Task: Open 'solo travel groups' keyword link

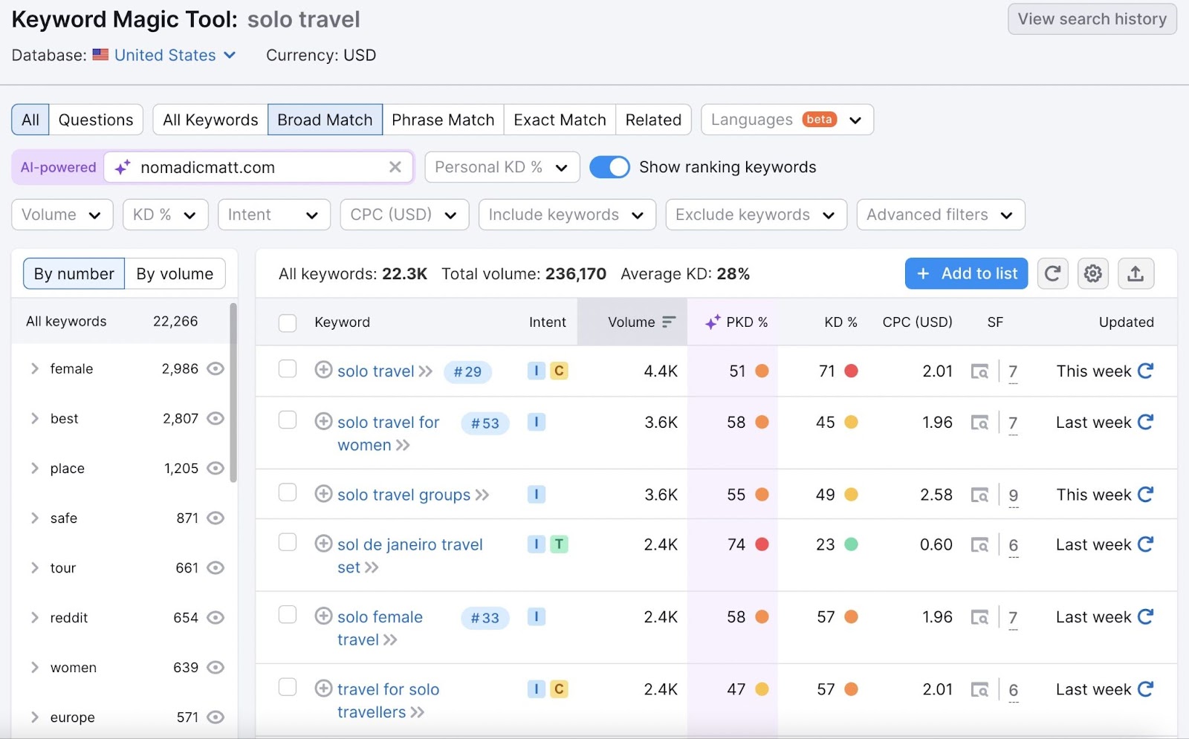Action: [x=404, y=495]
